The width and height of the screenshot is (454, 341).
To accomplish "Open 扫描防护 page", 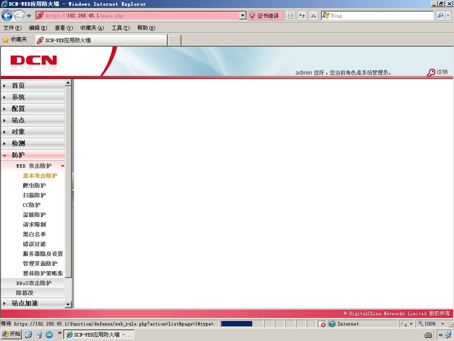I will (34, 195).
